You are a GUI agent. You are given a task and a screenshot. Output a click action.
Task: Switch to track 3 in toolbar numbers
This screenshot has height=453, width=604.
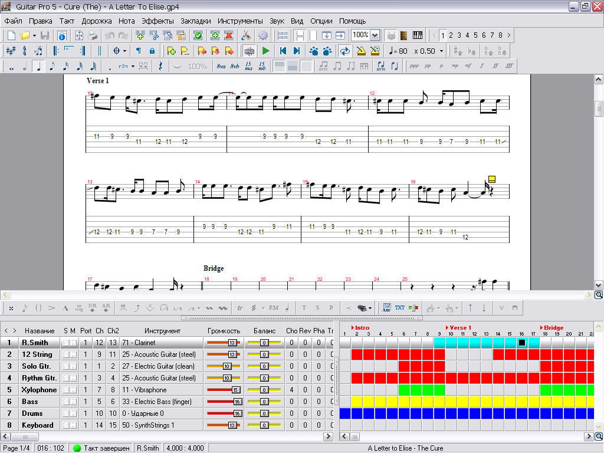tap(459, 35)
